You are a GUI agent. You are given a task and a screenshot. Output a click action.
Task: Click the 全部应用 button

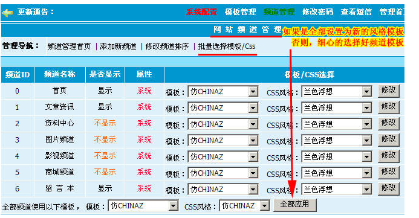click(294, 205)
